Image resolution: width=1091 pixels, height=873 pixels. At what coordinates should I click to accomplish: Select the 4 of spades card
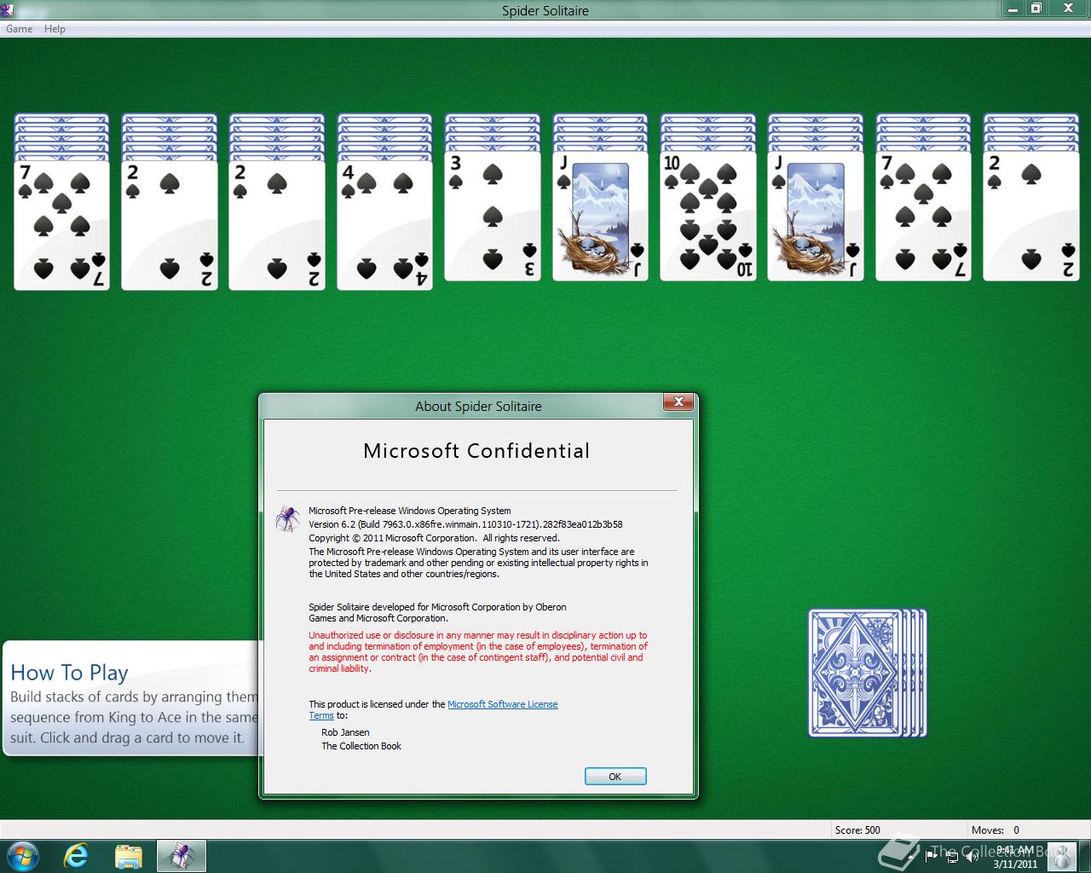coord(384,225)
